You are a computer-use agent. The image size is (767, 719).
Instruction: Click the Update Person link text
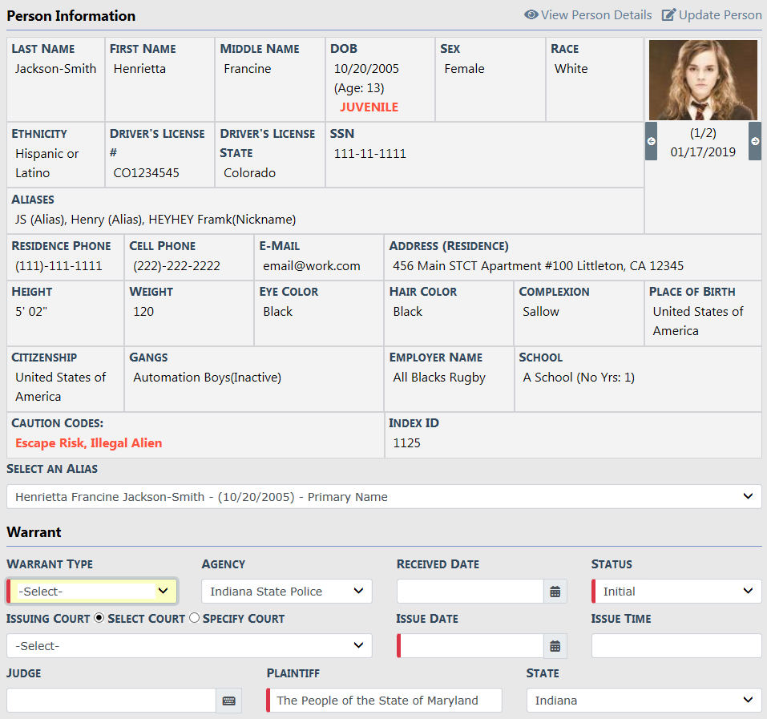click(x=720, y=15)
